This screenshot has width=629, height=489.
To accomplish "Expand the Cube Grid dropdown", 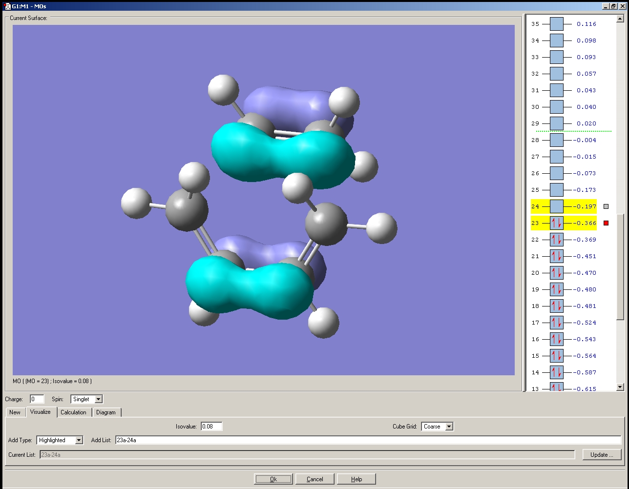I will [449, 427].
